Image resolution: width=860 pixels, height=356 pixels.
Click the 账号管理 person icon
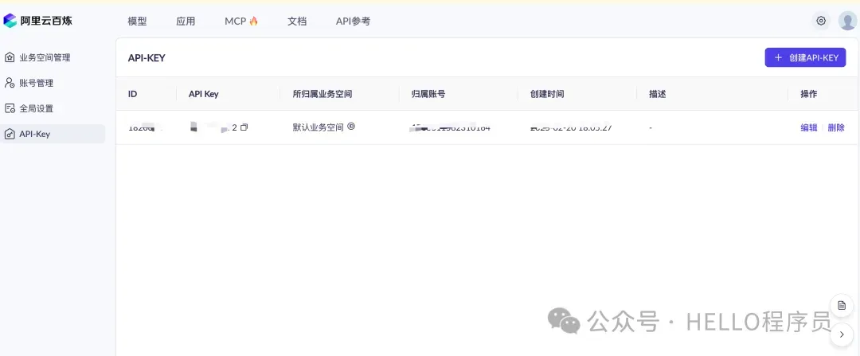(10, 83)
